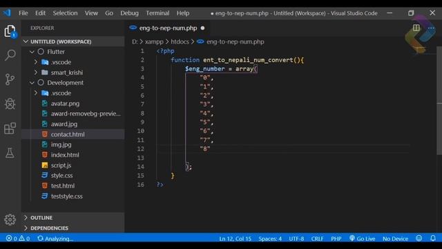Open the Source Control view
Image resolution: width=442 pixels, height=249 pixels.
(10, 80)
